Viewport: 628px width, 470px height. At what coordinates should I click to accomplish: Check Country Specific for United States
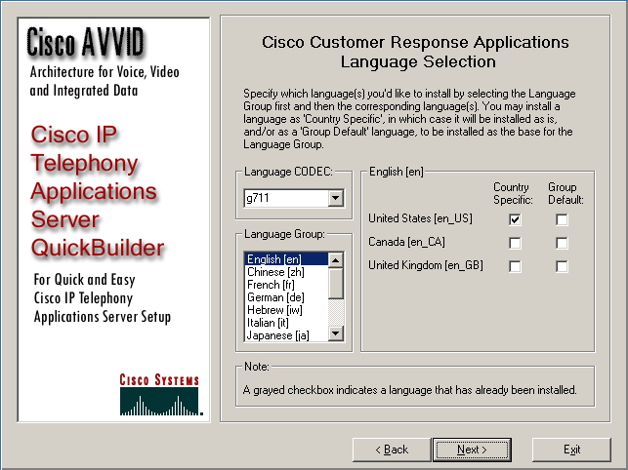coord(515,219)
